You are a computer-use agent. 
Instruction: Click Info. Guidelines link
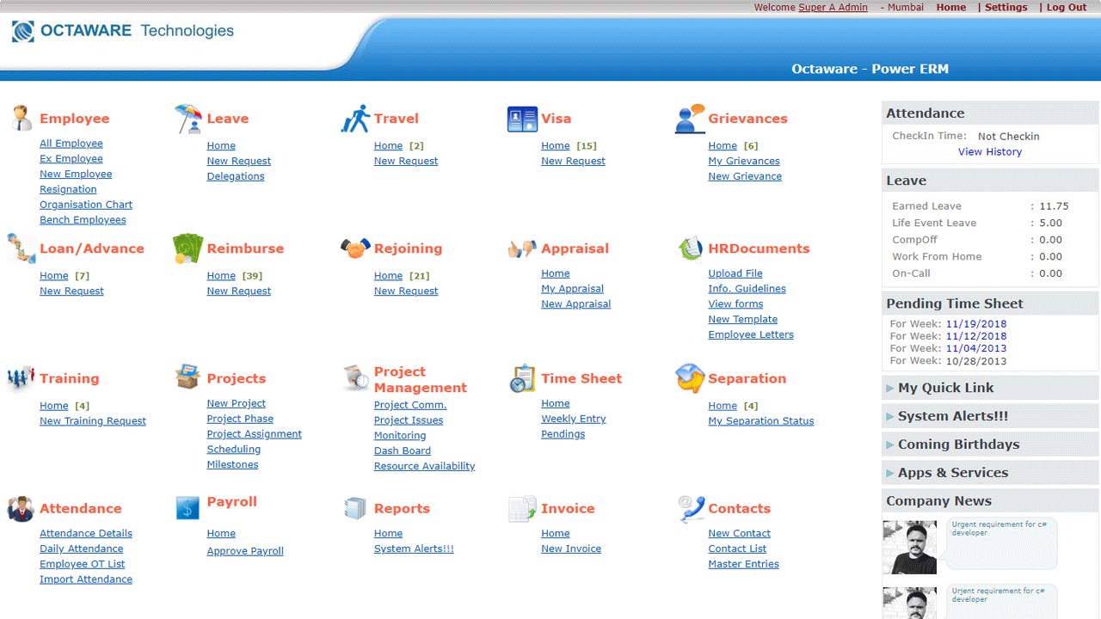click(x=747, y=289)
